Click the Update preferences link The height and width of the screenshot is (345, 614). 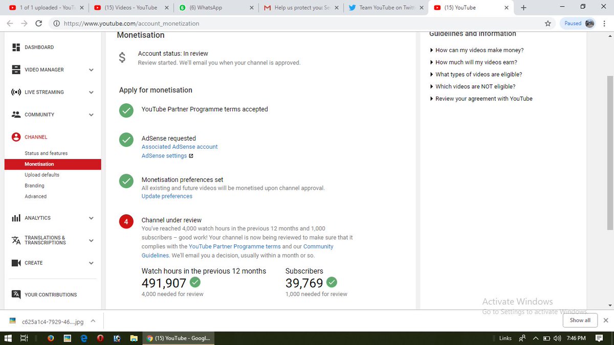167,196
